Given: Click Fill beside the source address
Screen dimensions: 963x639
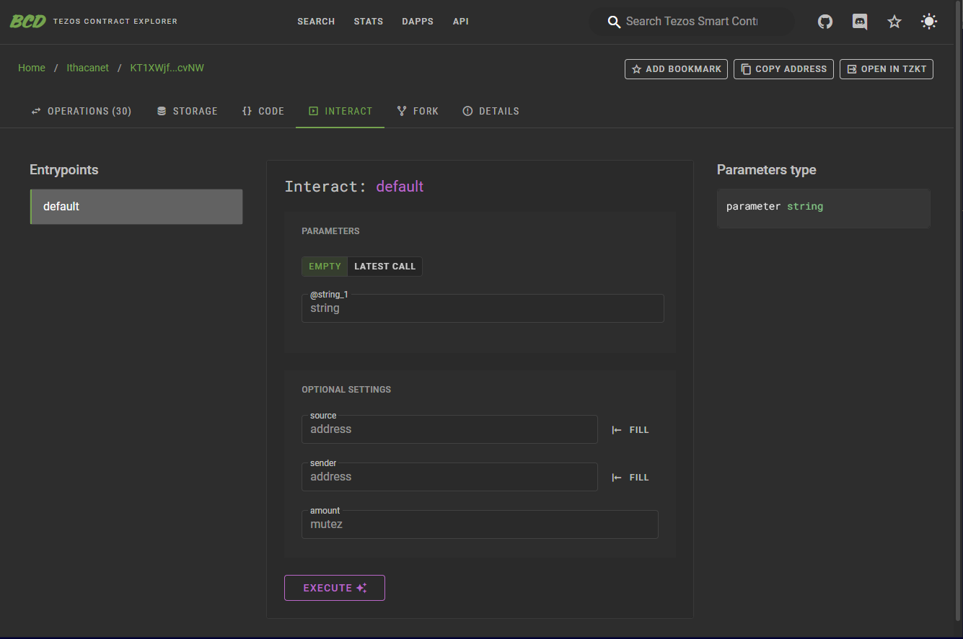Looking at the screenshot, I should (x=631, y=429).
